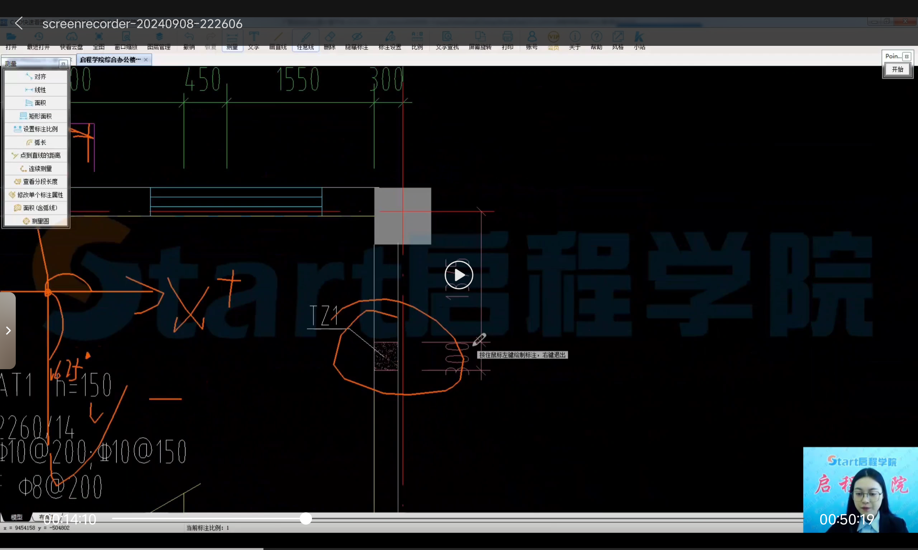
Task: Select the 画直线 draw line tool
Action: (x=278, y=40)
